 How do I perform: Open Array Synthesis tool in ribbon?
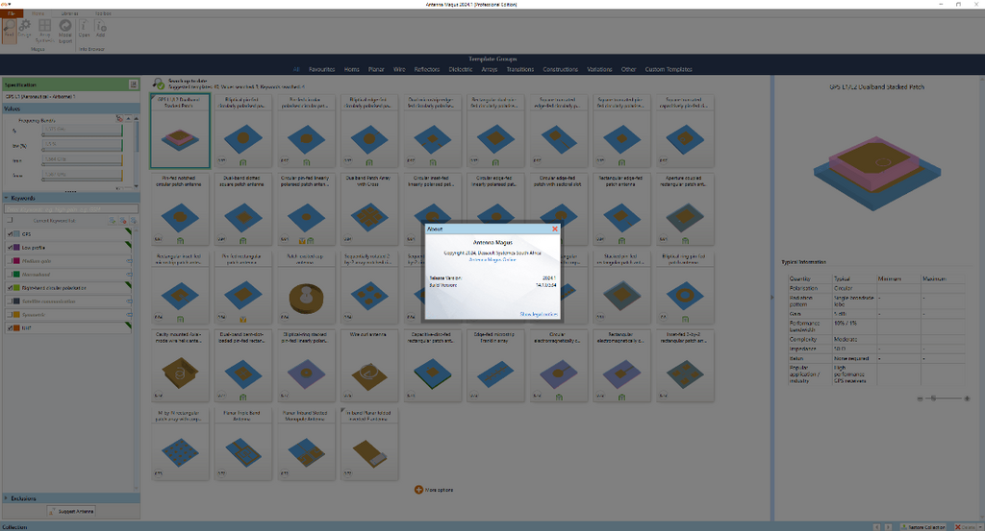(x=44, y=30)
